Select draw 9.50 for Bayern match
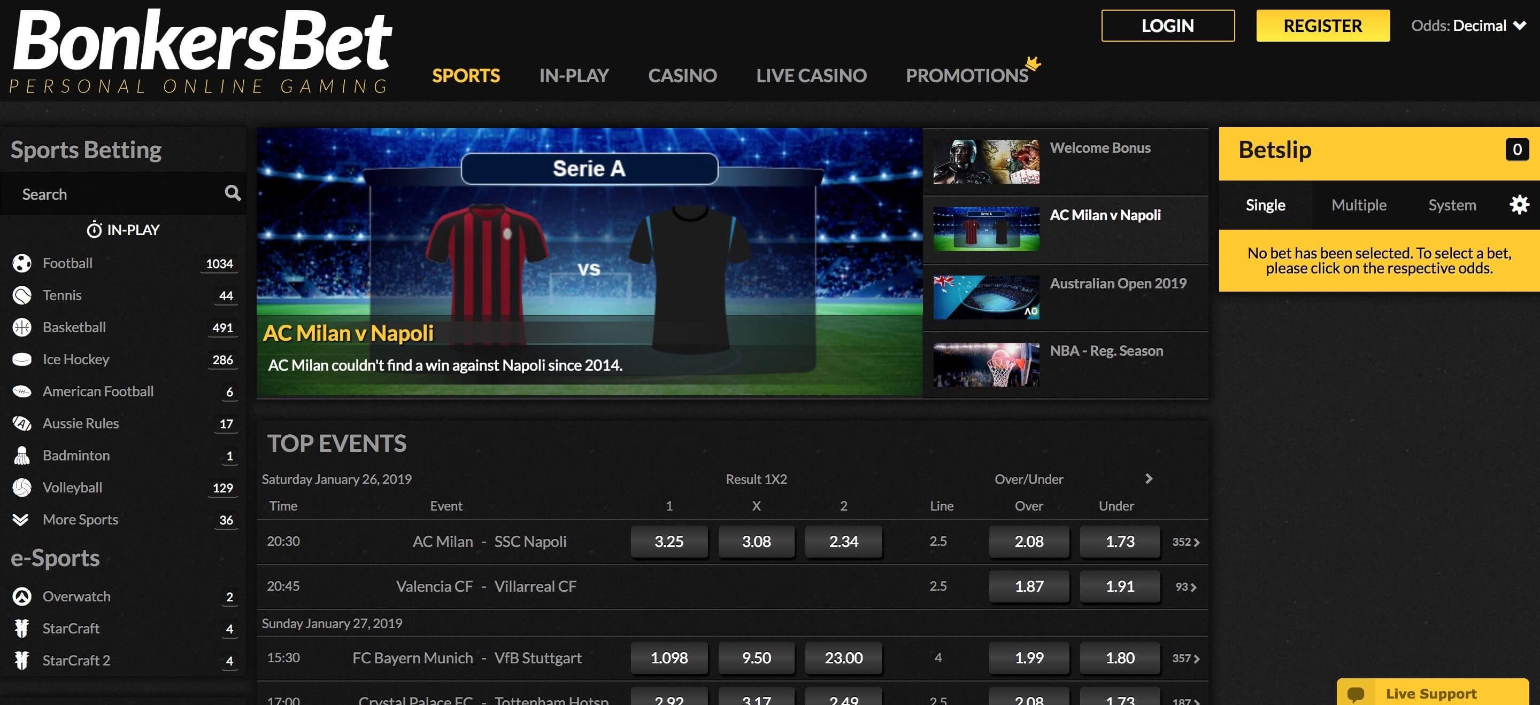1540x705 pixels. point(756,658)
